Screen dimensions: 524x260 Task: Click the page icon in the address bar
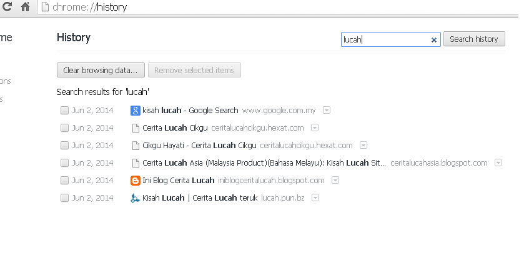[45, 7]
